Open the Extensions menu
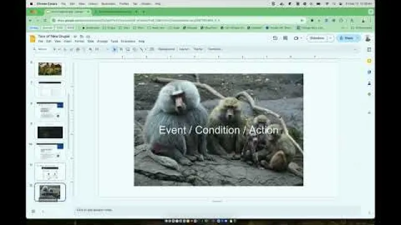Viewport: 401px width, 225px height. (128, 41)
